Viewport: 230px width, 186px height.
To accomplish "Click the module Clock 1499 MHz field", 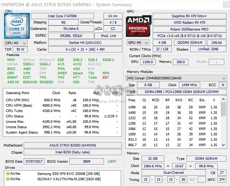I will point(189,85).
